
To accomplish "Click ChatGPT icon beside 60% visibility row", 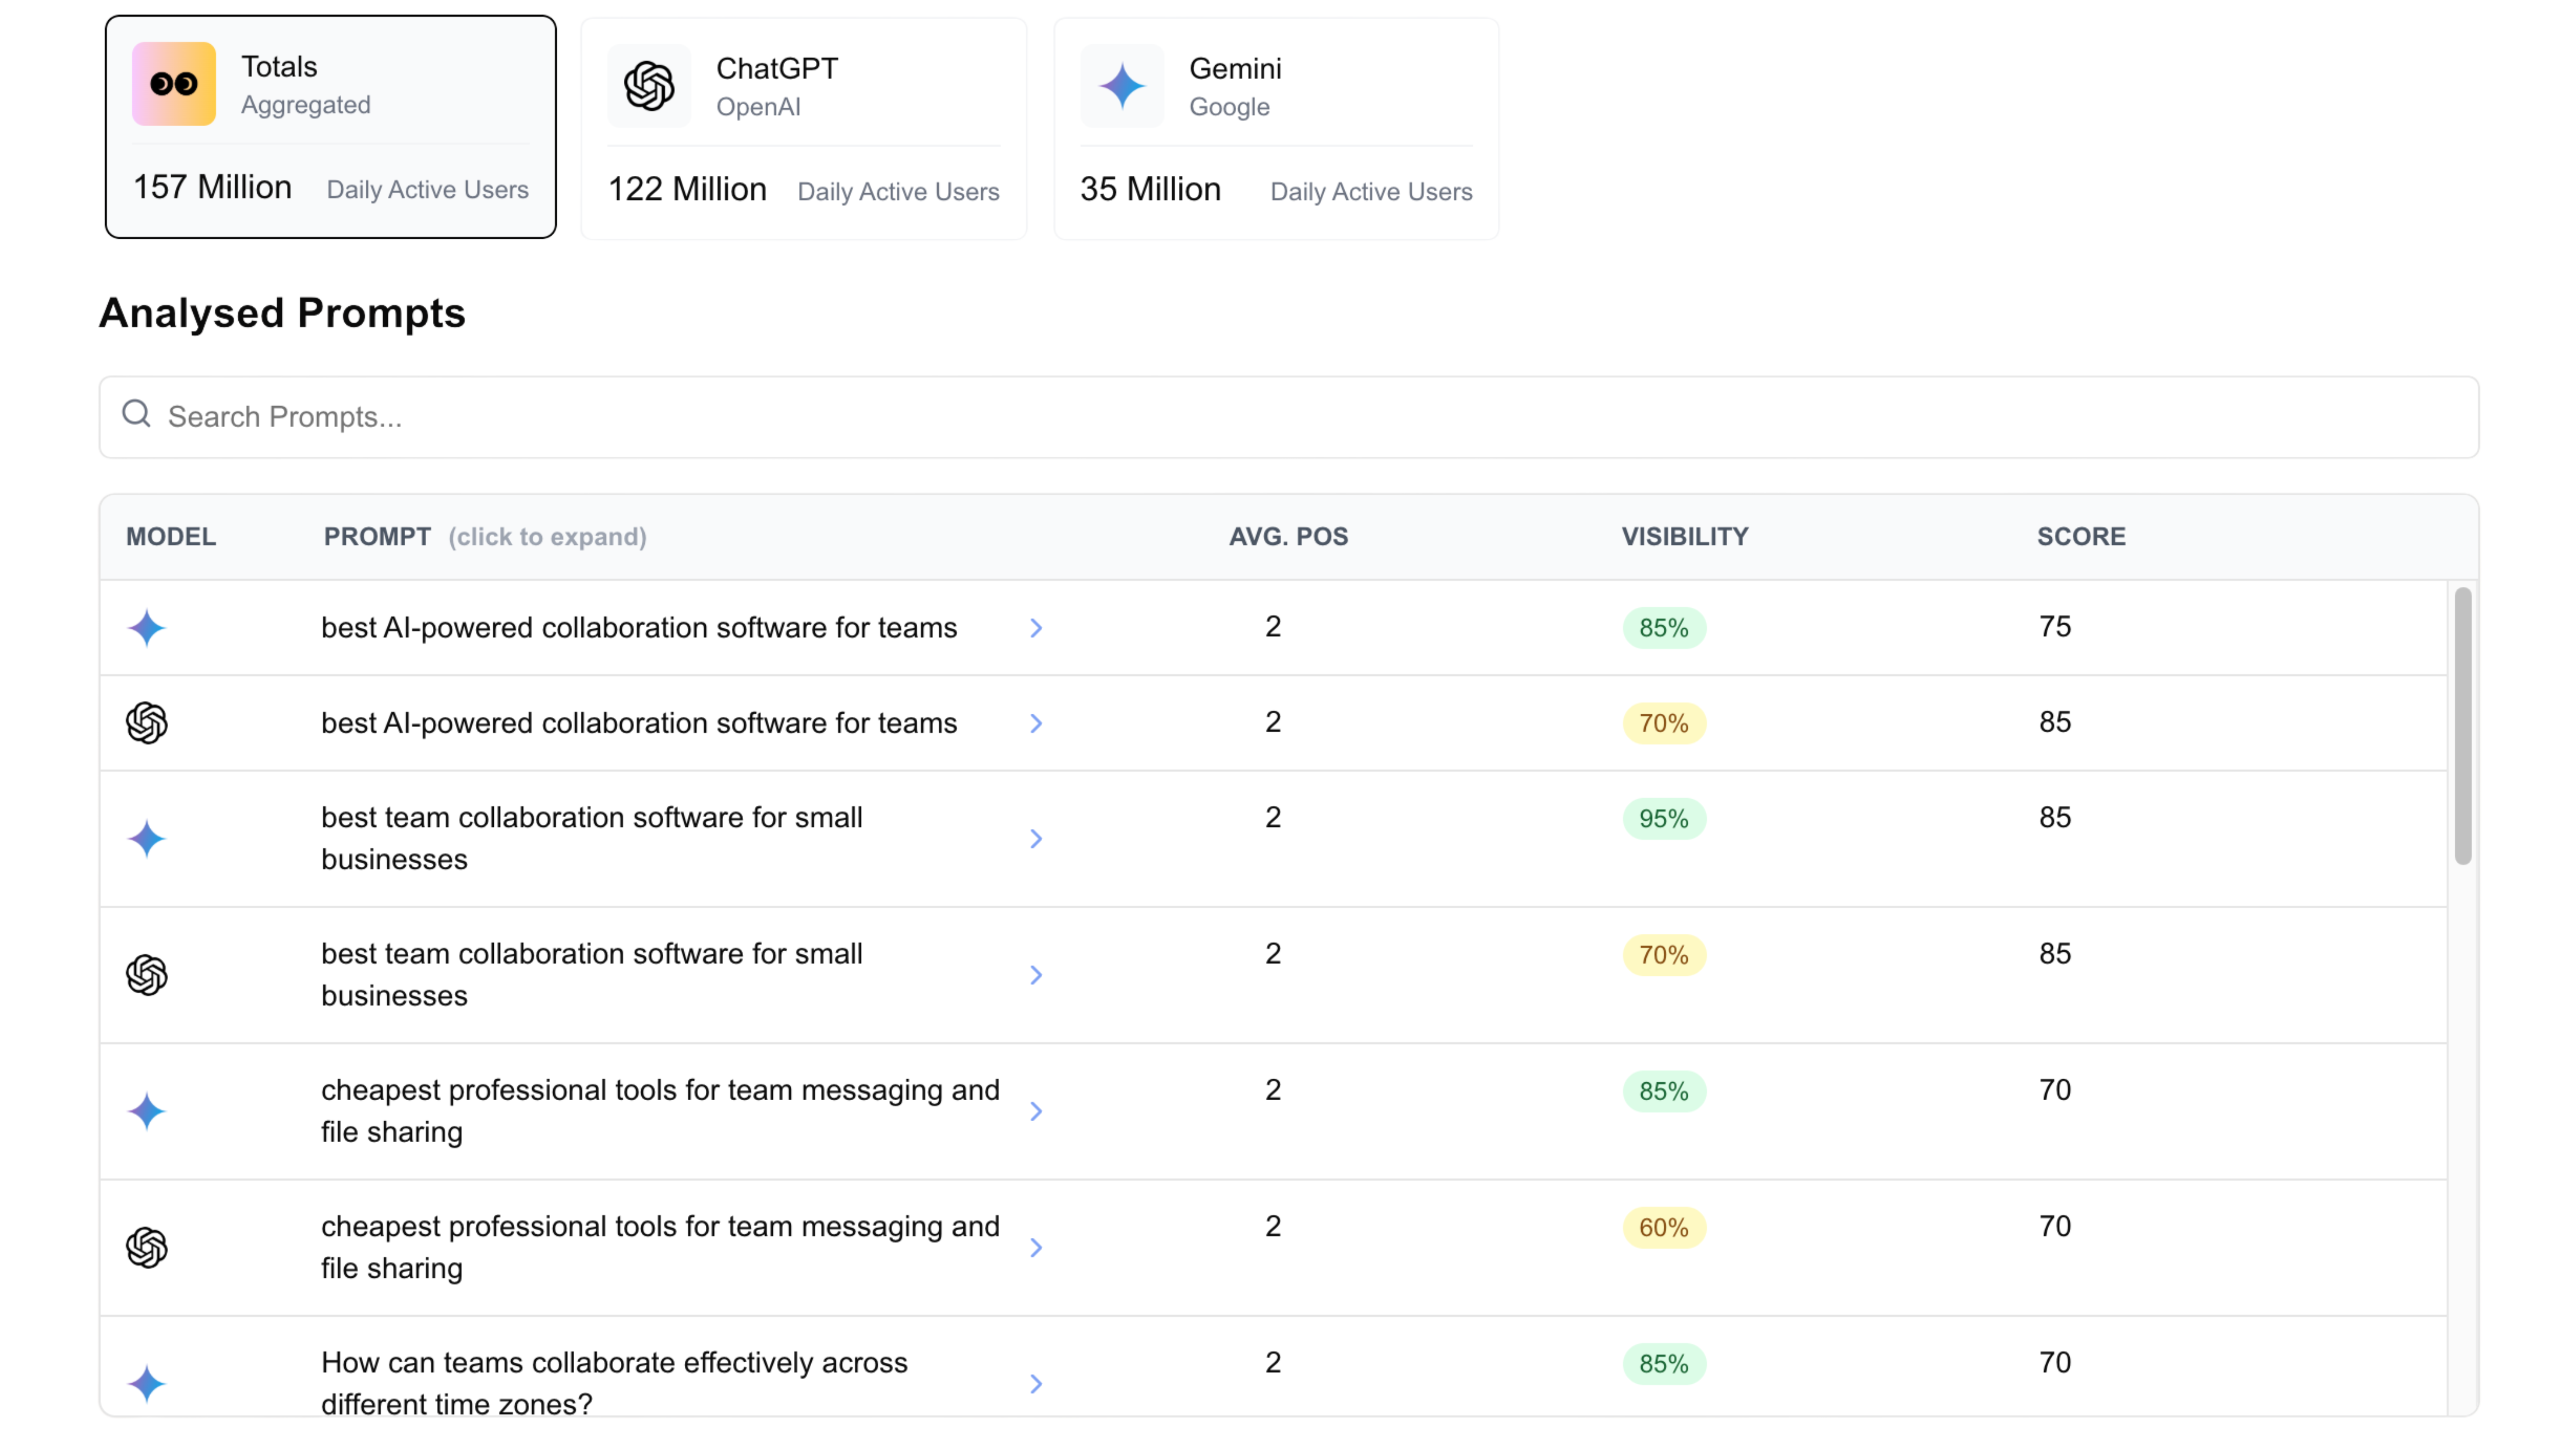I will 147,1247.
